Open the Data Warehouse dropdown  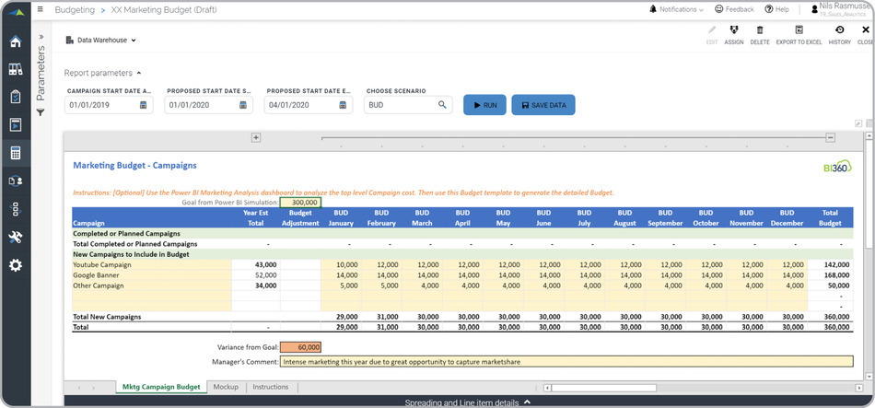[101, 41]
